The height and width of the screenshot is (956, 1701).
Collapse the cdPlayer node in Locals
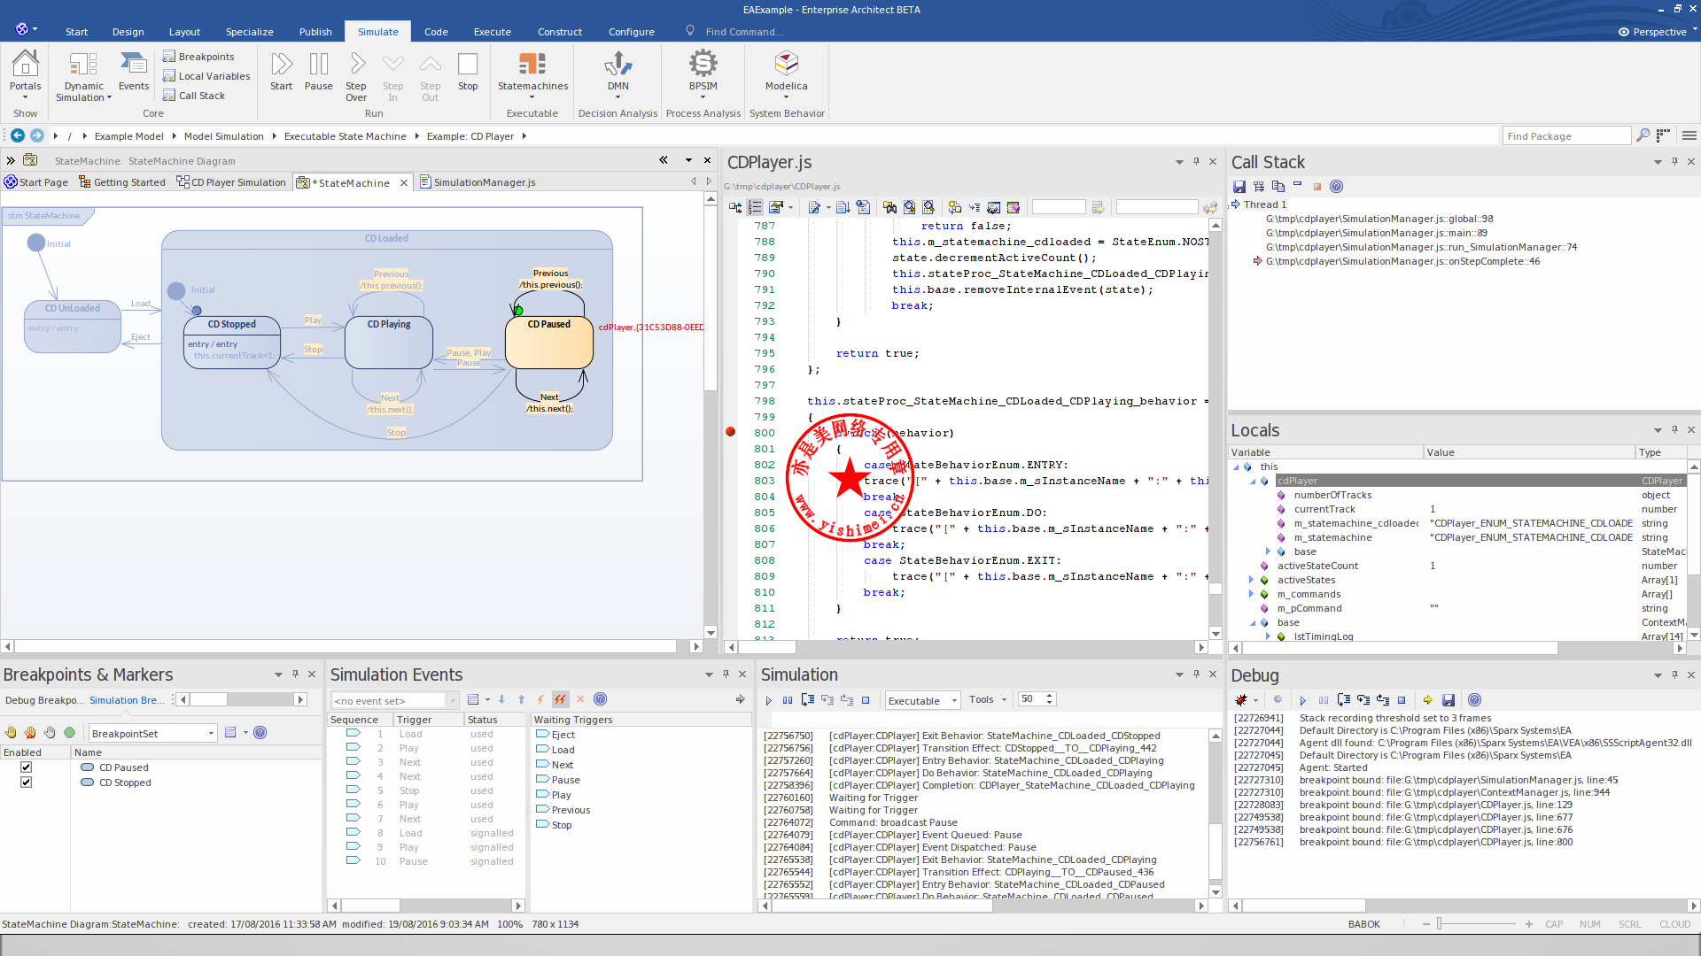pos(1253,481)
